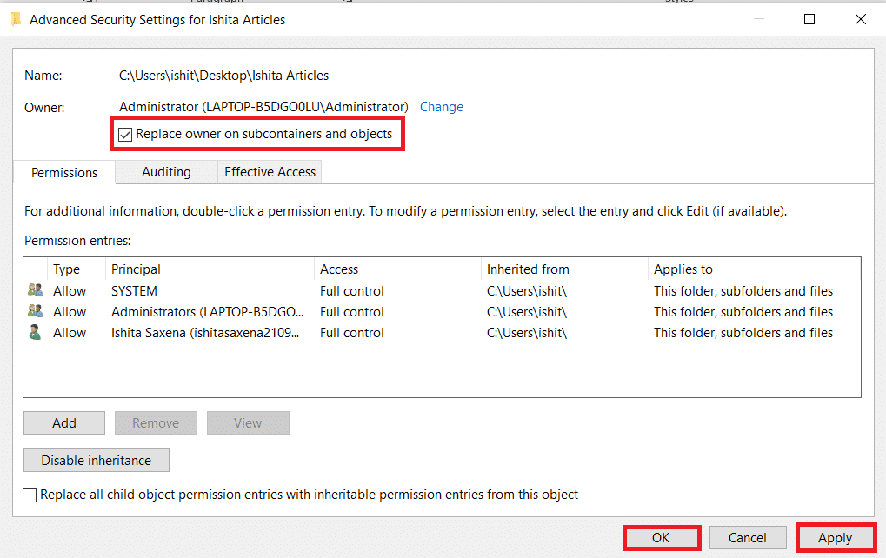Select the SYSTEM principal entry

(135, 291)
